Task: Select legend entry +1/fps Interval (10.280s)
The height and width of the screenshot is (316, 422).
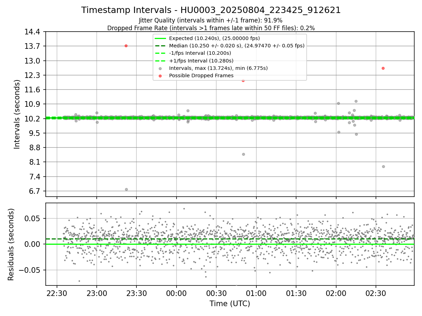Action: click(x=201, y=60)
